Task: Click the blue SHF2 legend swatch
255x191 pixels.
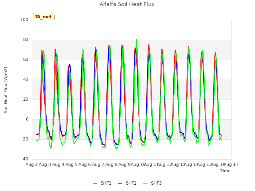Action: pyautogui.click(x=120, y=184)
